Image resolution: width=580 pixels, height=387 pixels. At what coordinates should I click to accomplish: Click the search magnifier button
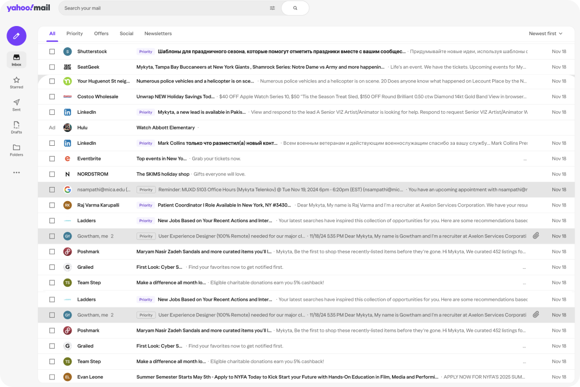point(295,8)
